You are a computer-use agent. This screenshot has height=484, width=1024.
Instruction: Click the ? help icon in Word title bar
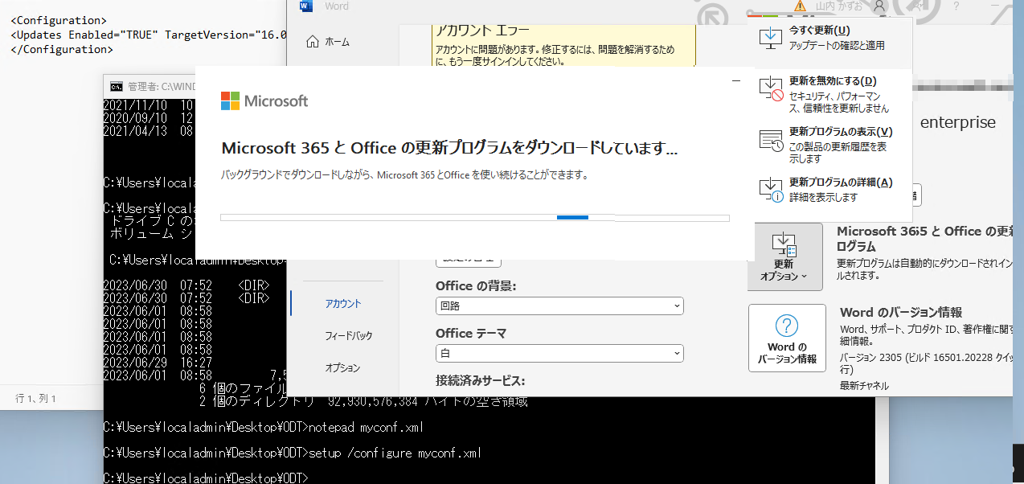pos(956,6)
